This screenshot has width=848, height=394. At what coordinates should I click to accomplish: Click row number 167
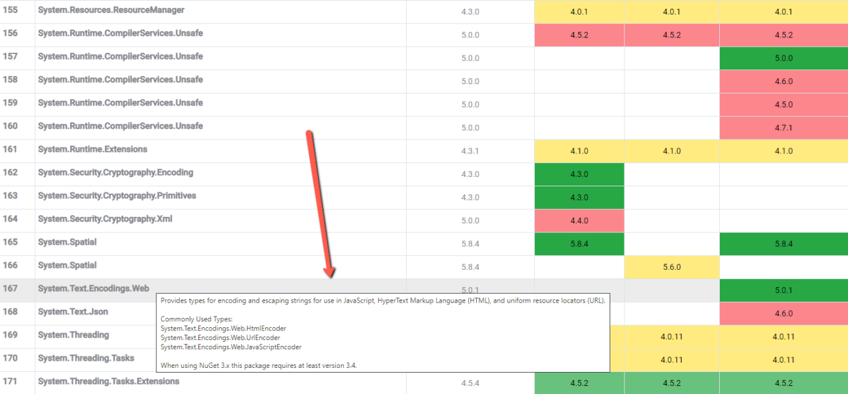pyautogui.click(x=11, y=288)
